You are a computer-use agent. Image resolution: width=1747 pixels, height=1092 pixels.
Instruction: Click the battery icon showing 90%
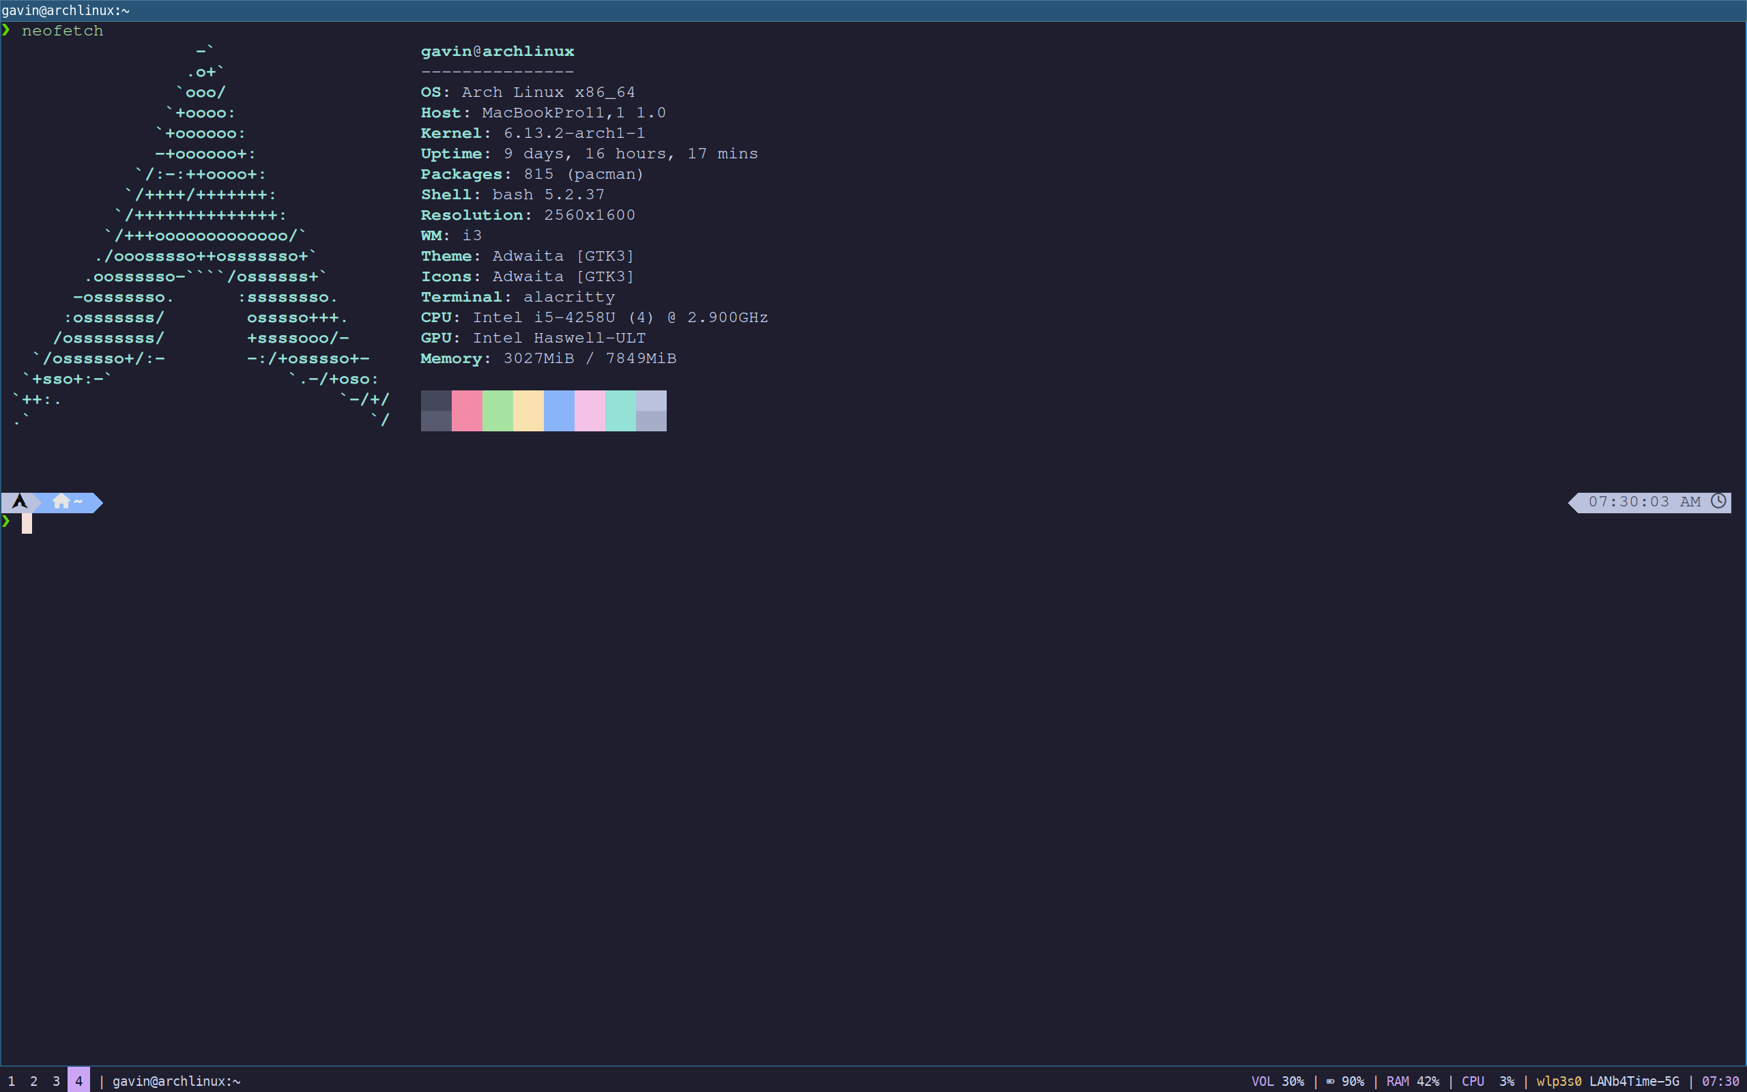pyautogui.click(x=1331, y=1080)
